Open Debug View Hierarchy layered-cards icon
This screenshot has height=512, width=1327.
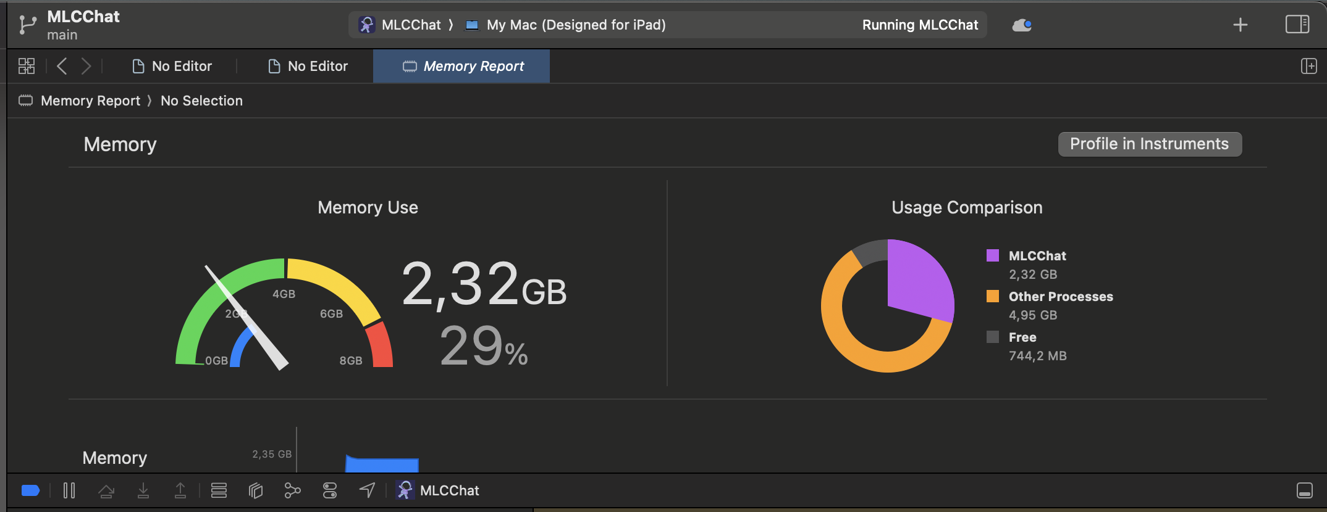(256, 490)
